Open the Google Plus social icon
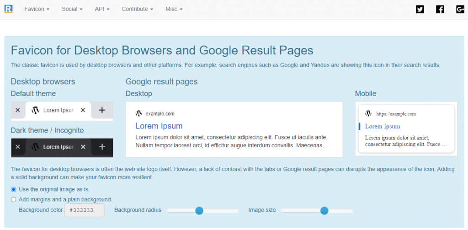 pyautogui.click(x=460, y=9)
